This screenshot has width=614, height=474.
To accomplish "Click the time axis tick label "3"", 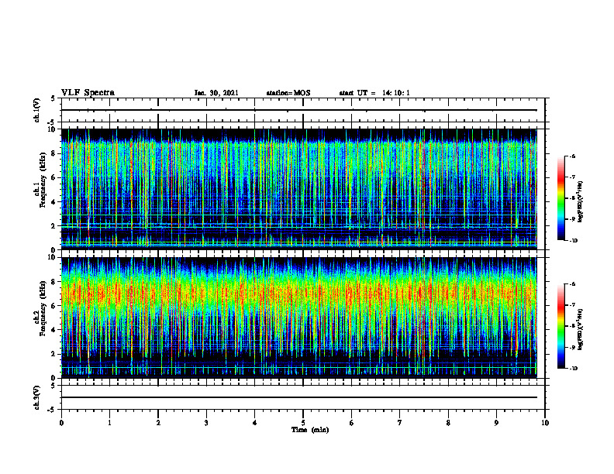I will pos(206,423).
